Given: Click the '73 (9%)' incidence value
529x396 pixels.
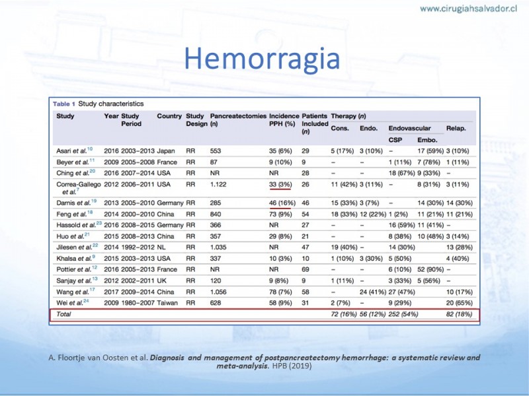Looking at the screenshot, I should 280,214.
